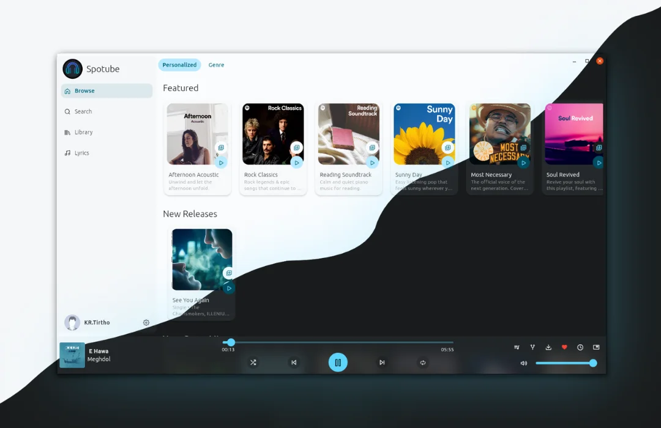Open the Lyrics page

point(81,153)
